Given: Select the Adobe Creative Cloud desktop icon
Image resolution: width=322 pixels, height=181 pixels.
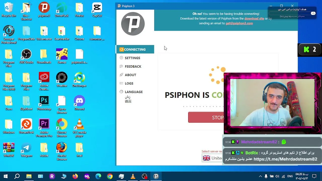Looking at the screenshot, I should click(x=44, y=81).
